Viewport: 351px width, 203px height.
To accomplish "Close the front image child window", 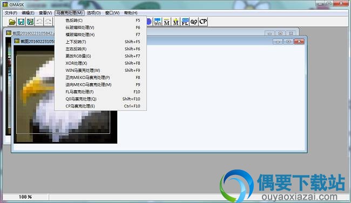I will point(299,42).
